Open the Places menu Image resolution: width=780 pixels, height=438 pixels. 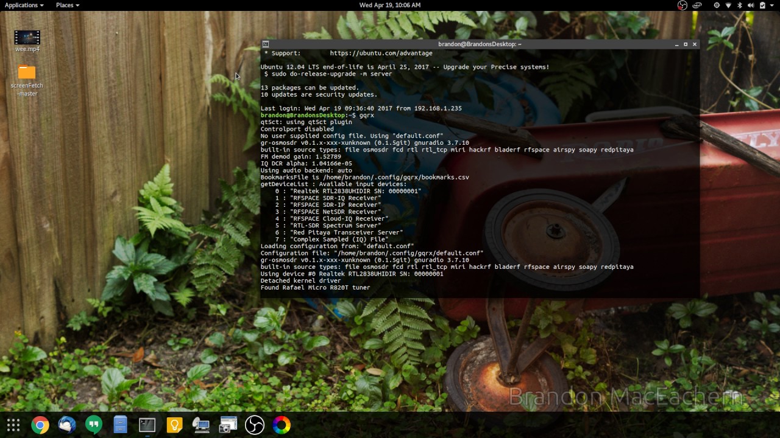point(67,5)
